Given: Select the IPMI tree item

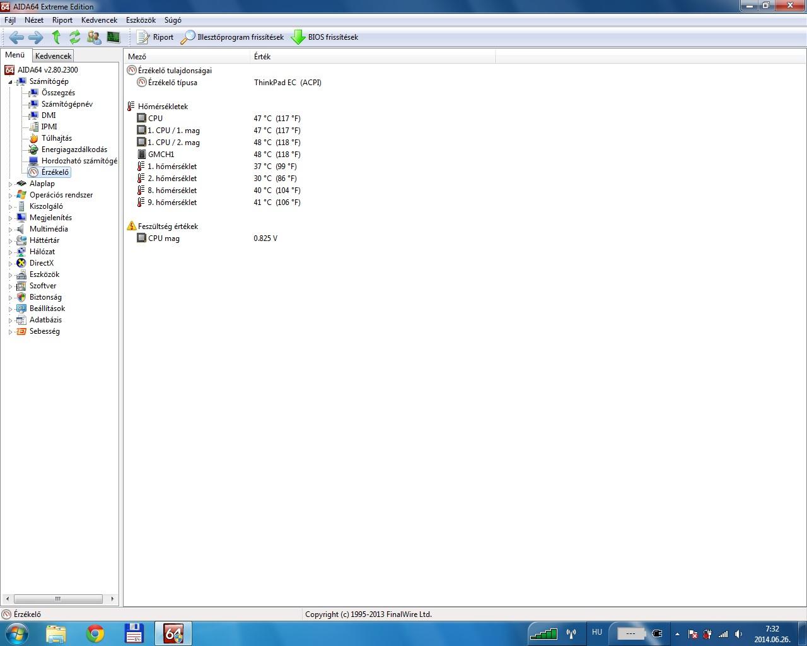Looking at the screenshot, I should pyautogui.click(x=49, y=127).
